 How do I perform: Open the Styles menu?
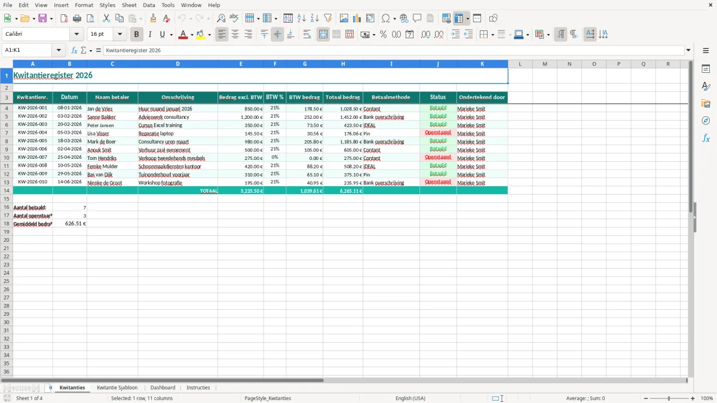[x=108, y=5]
